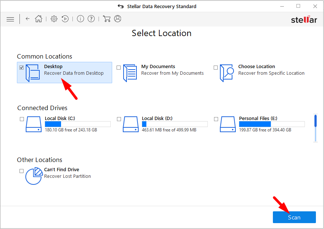Start the scan with Scan button

click(294, 217)
